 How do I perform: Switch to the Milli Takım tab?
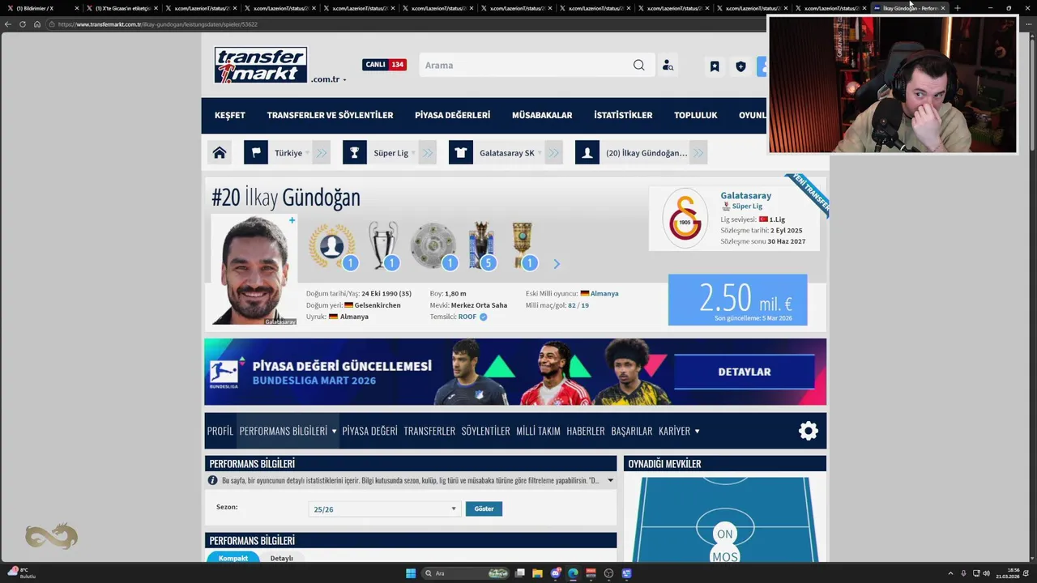click(538, 431)
